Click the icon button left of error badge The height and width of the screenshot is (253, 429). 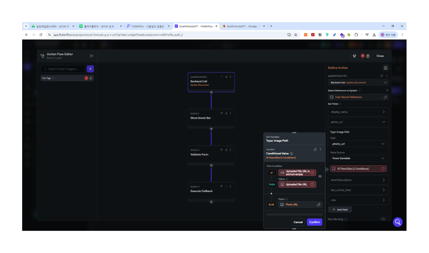point(354,56)
